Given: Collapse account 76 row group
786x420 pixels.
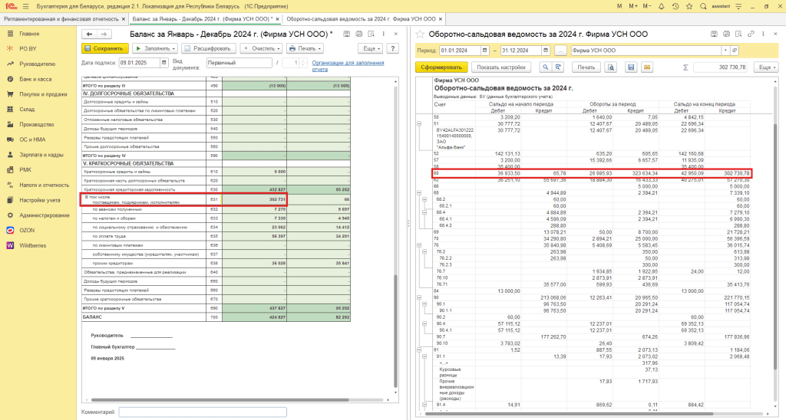Looking at the screenshot, I should point(419,245).
